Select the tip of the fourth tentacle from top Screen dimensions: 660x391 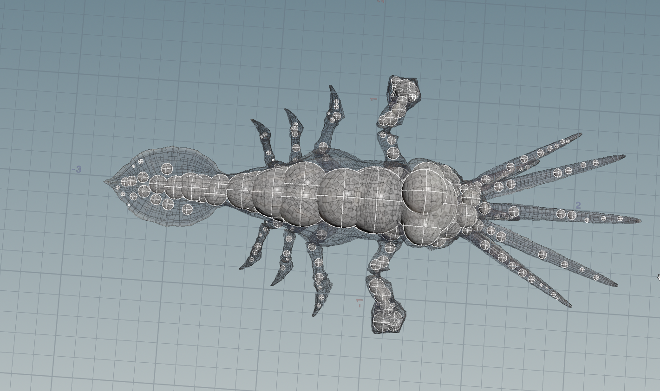click(x=616, y=285)
